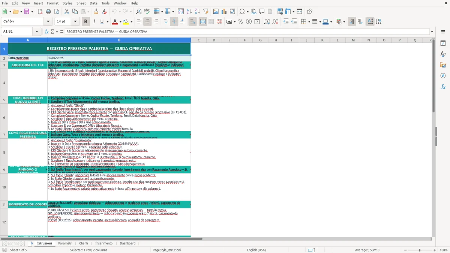Click the Insert Comment icon
This screenshot has height=253, width=450.
click(262, 12)
